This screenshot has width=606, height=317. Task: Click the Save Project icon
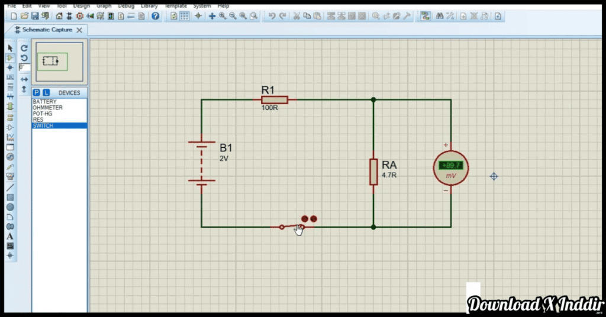coord(34,16)
